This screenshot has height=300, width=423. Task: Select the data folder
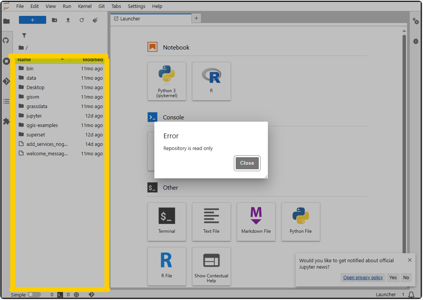[x=60, y=78]
